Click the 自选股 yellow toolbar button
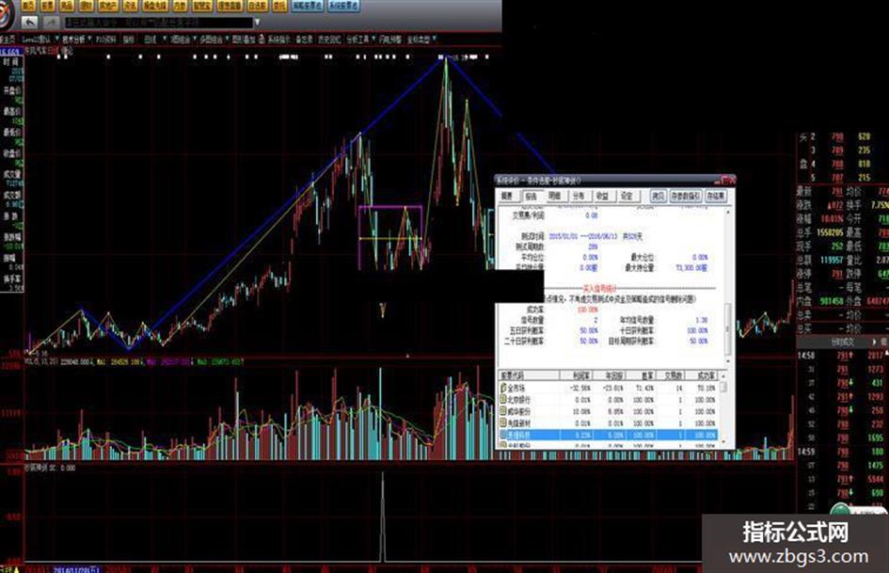889x573 pixels. click(x=258, y=5)
